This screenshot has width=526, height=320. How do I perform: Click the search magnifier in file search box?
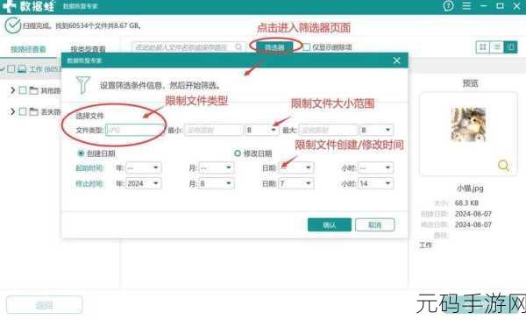238,47
